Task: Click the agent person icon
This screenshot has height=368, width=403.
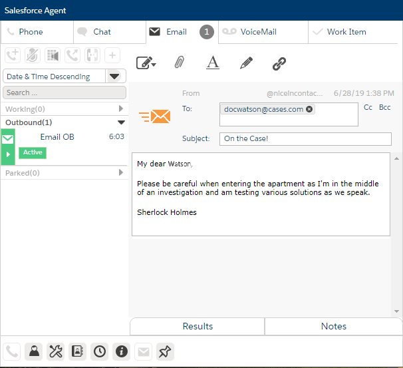Action: [34, 351]
